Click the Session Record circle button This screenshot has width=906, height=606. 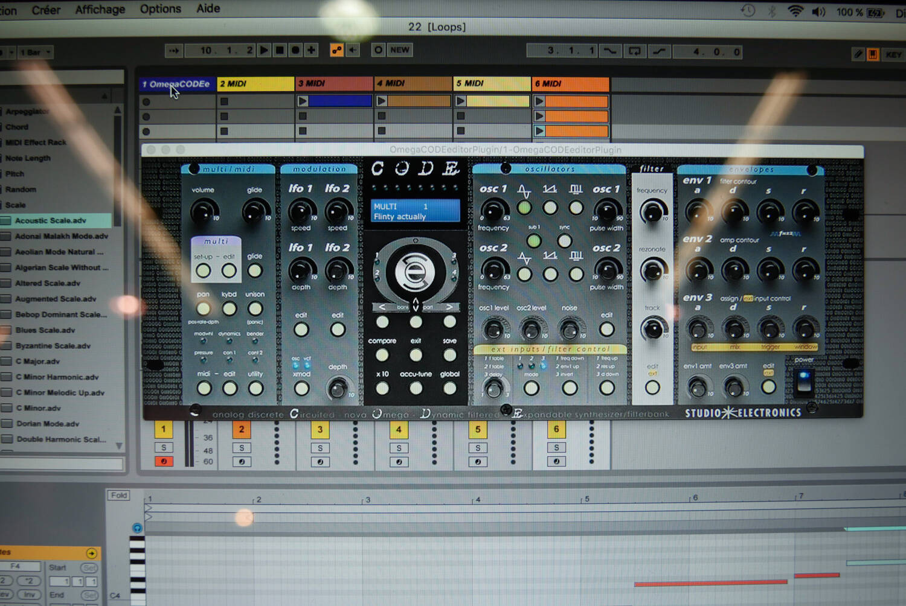click(x=378, y=50)
